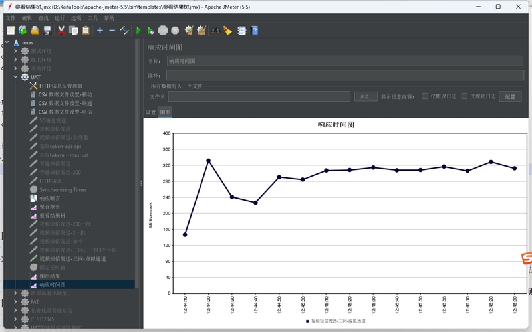This screenshot has height=332, width=532.
Task: Click the Reset search broom icon
Action: coord(227,31)
